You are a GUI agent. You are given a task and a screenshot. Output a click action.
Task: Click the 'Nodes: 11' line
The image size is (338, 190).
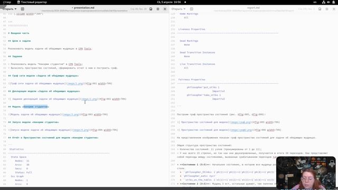22,161
